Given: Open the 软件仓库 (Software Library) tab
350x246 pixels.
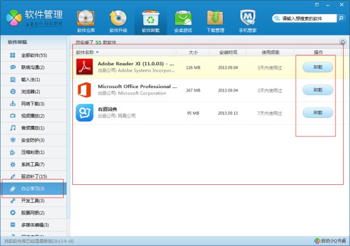Looking at the screenshot, I should point(86,21).
